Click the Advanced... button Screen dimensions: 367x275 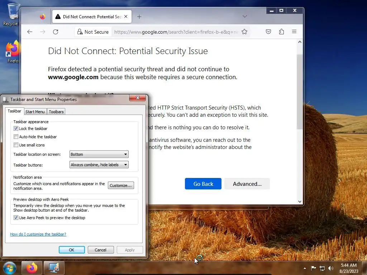(247, 184)
